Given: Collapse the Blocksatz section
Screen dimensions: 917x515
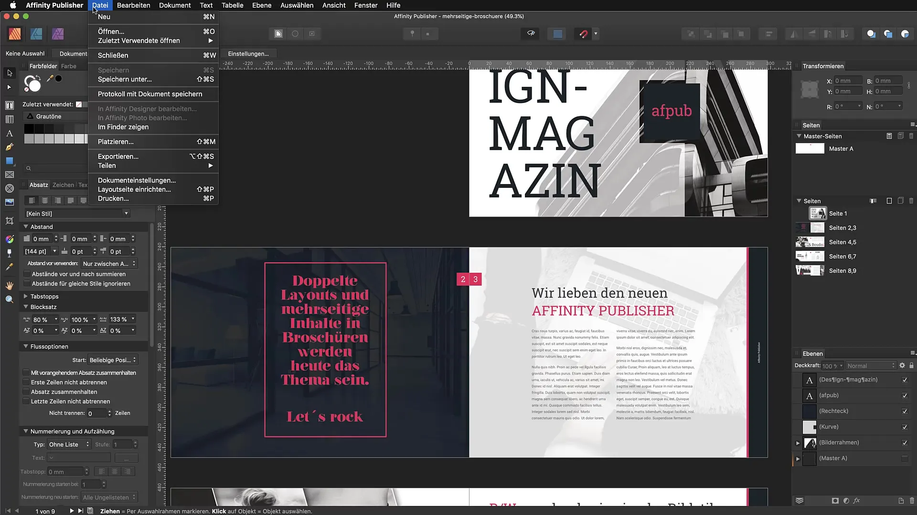Looking at the screenshot, I should [x=26, y=307].
